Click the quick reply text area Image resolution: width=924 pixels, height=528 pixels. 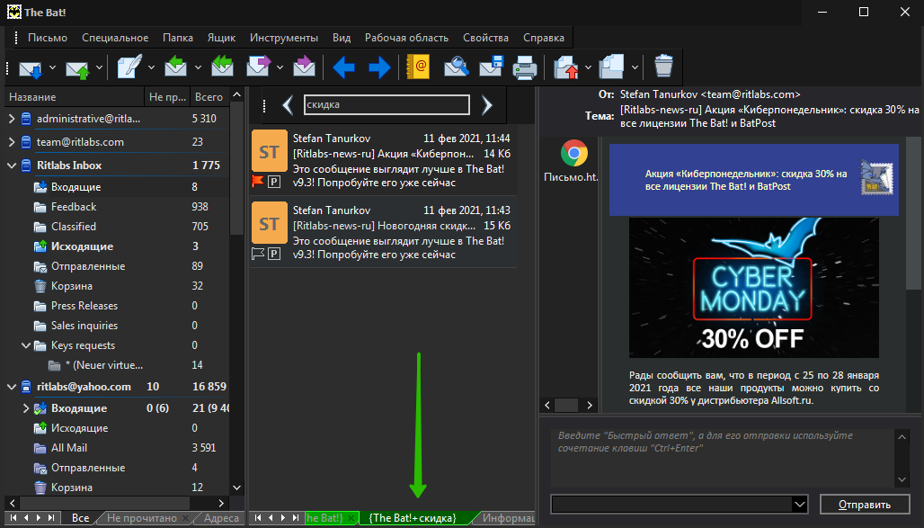point(724,458)
